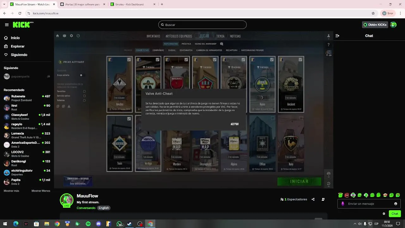Collapse the Chat panel using the arrow icon
The image size is (405, 228).
coord(337,36)
